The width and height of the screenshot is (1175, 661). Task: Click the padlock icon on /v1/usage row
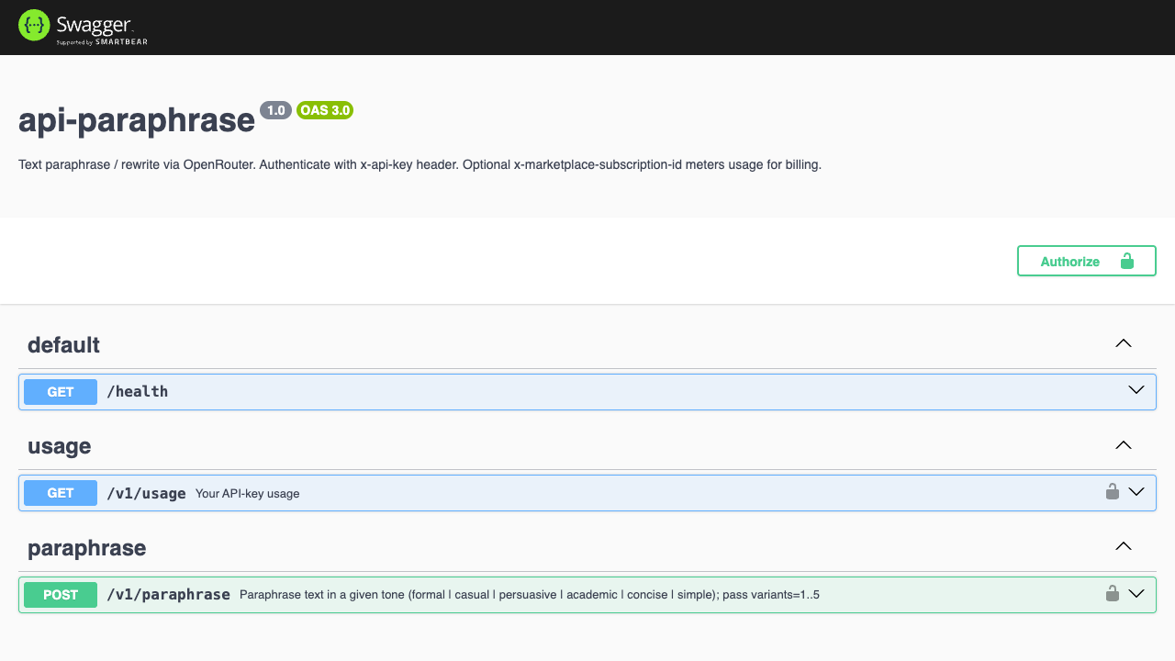(x=1113, y=492)
